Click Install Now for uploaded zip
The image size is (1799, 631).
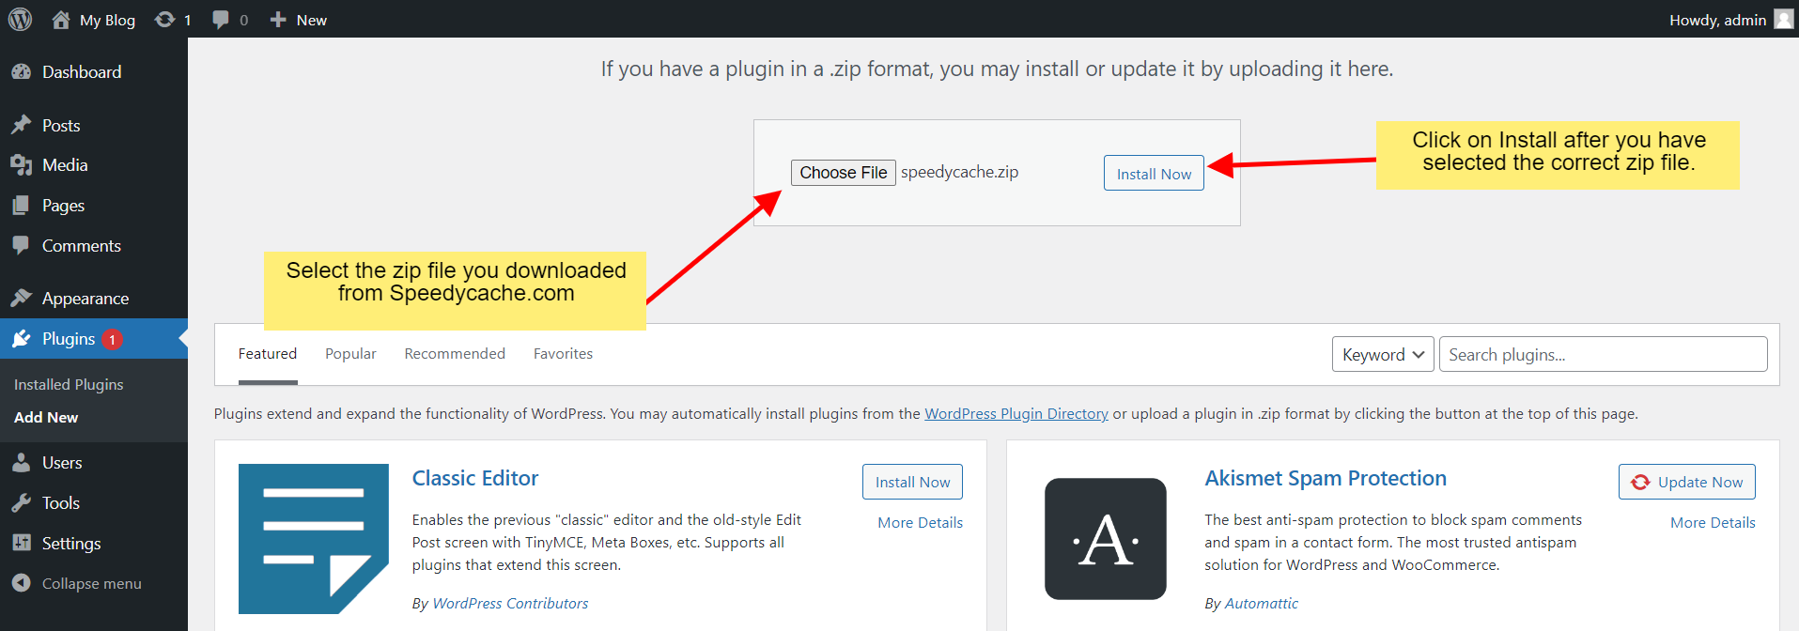(x=1154, y=174)
